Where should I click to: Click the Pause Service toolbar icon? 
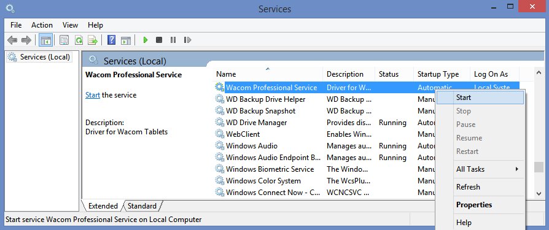coord(173,40)
